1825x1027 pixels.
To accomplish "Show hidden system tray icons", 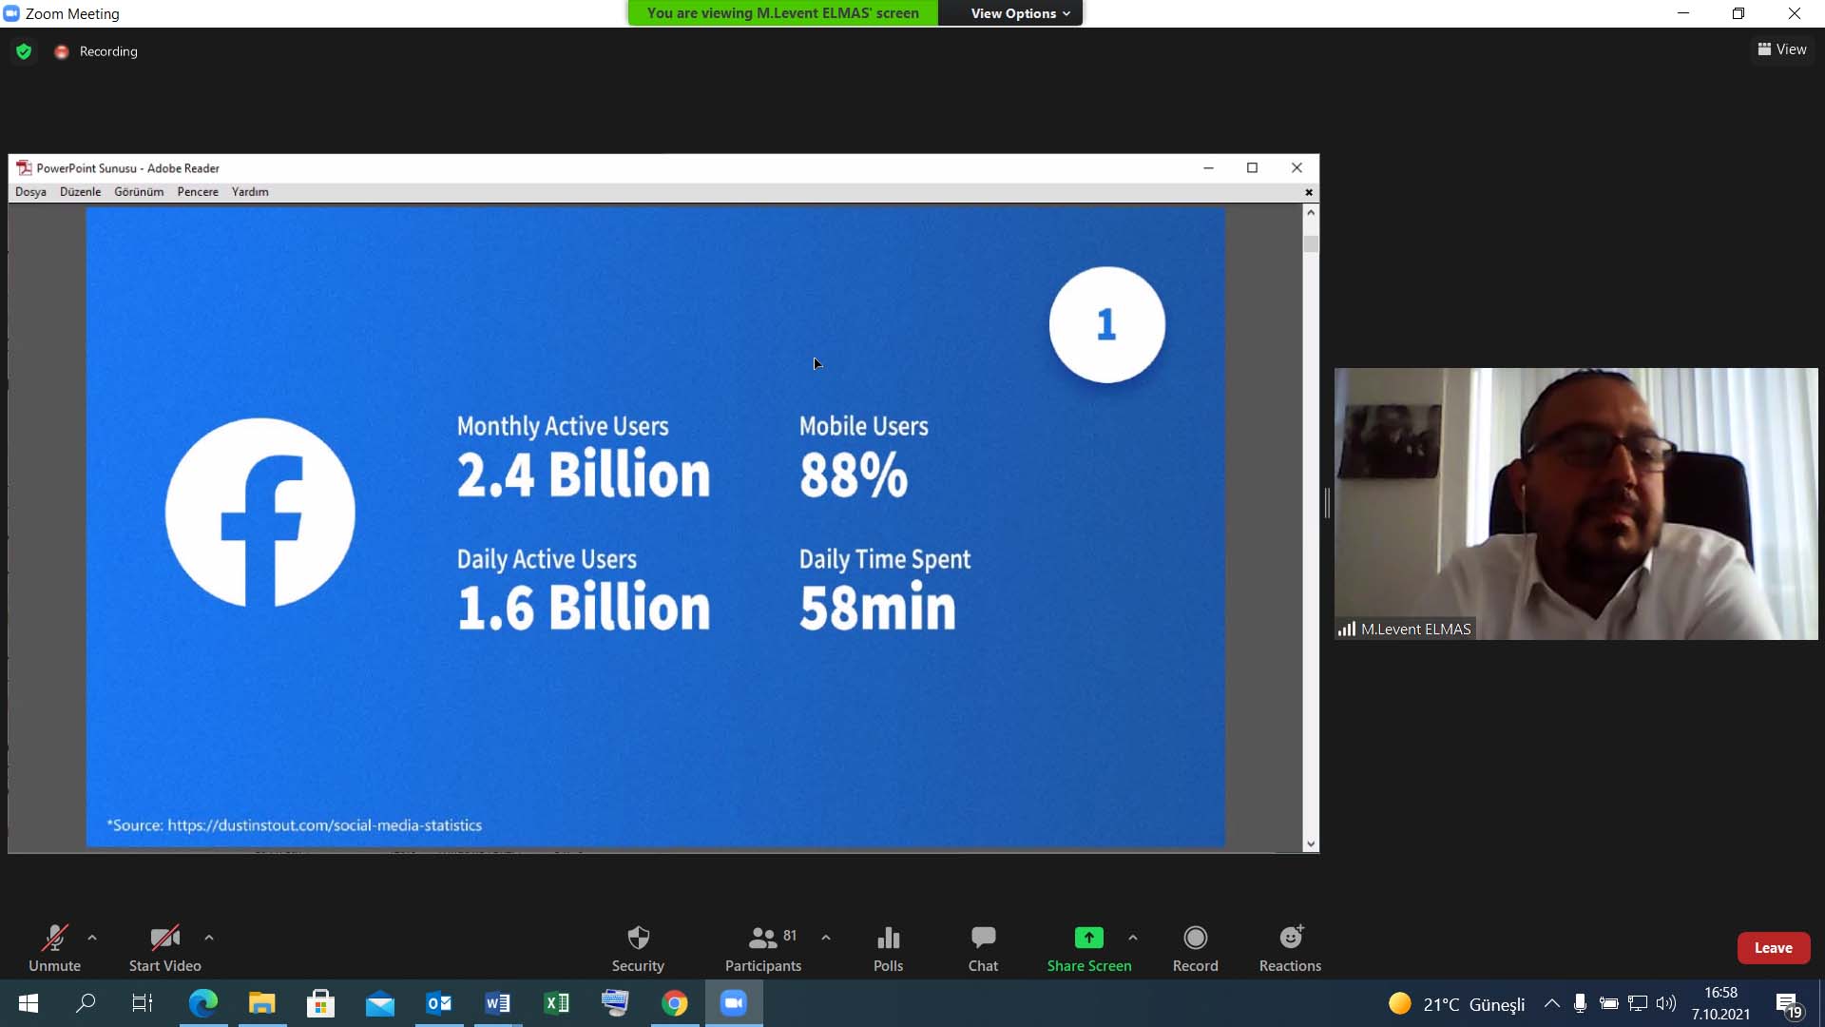I will (x=1552, y=1003).
